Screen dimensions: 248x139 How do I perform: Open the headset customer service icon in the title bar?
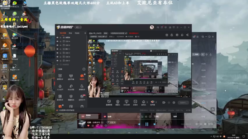click(158, 27)
